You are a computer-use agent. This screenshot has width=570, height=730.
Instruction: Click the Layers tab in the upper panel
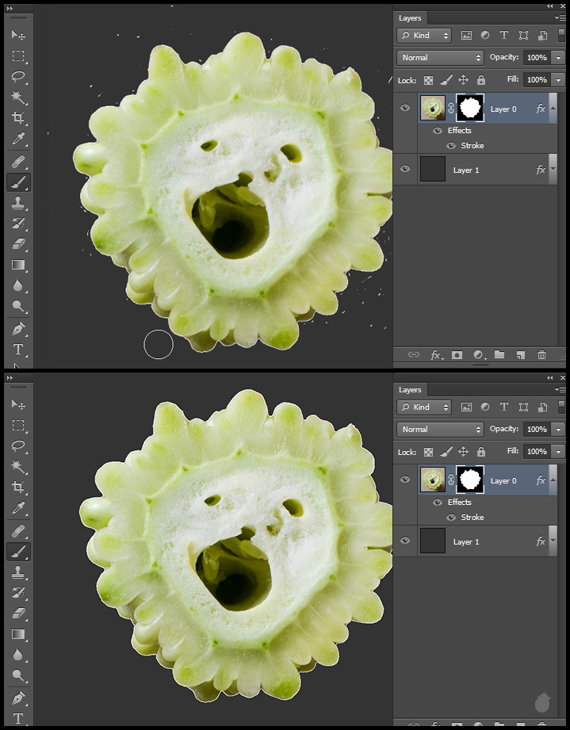pyautogui.click(x=410, y=17)
